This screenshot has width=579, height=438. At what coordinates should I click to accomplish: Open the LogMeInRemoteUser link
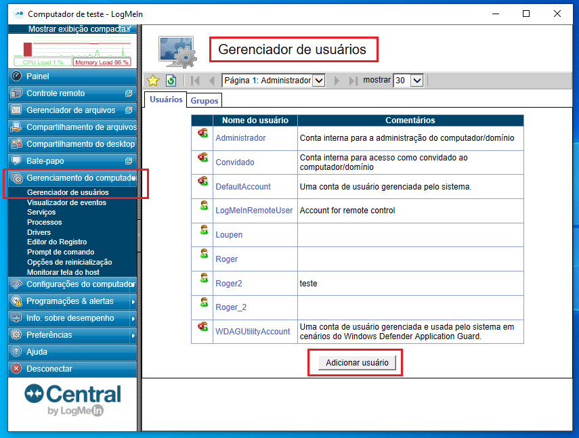pos(254,211)
